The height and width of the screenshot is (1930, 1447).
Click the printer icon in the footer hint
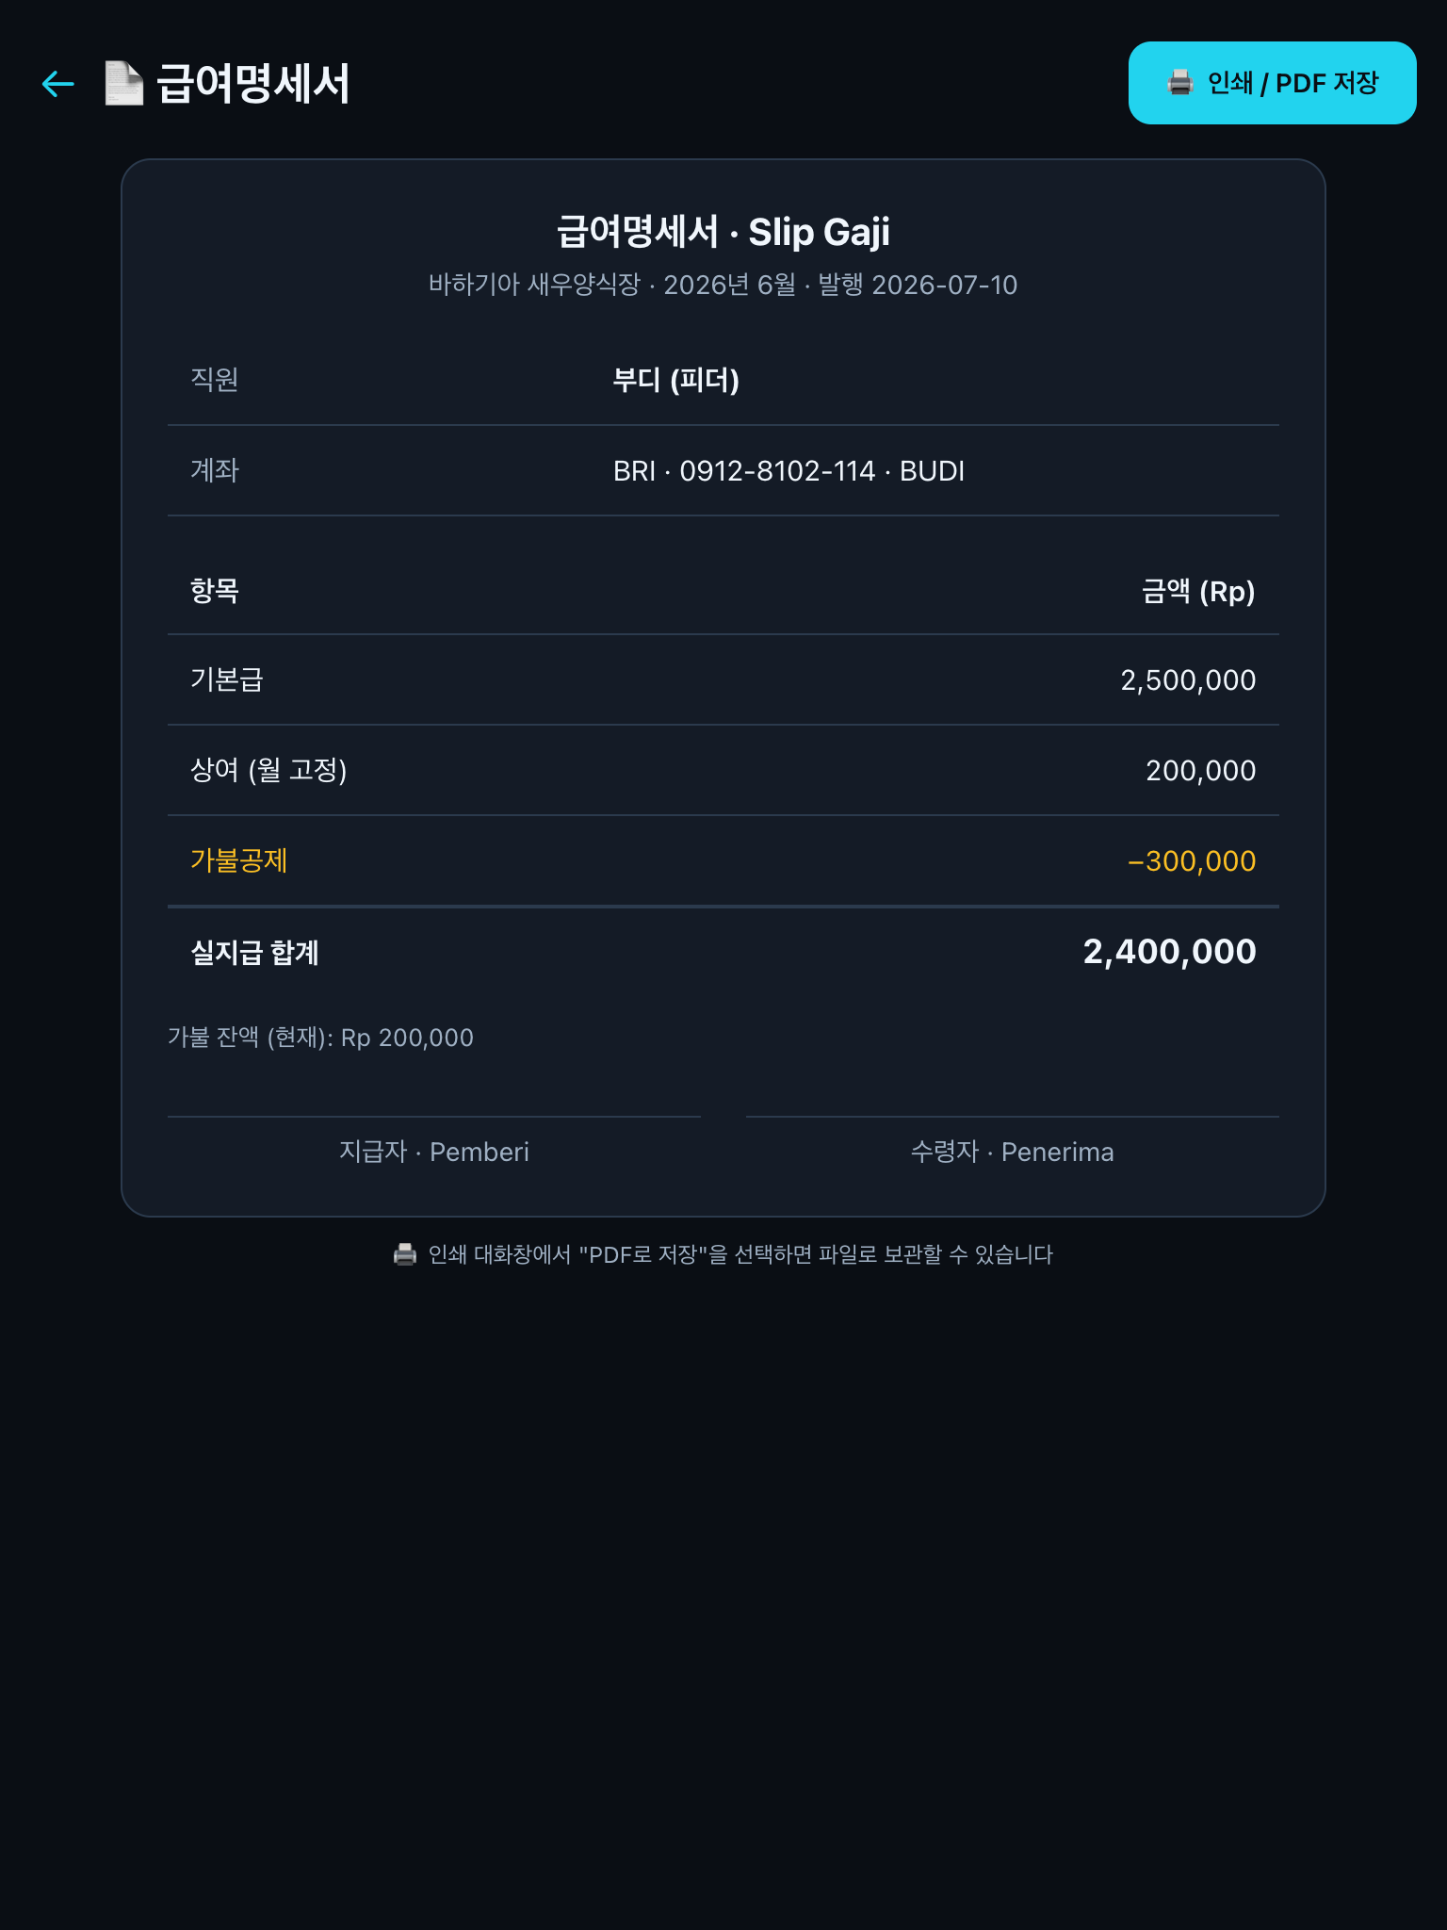click(405, 1254)
